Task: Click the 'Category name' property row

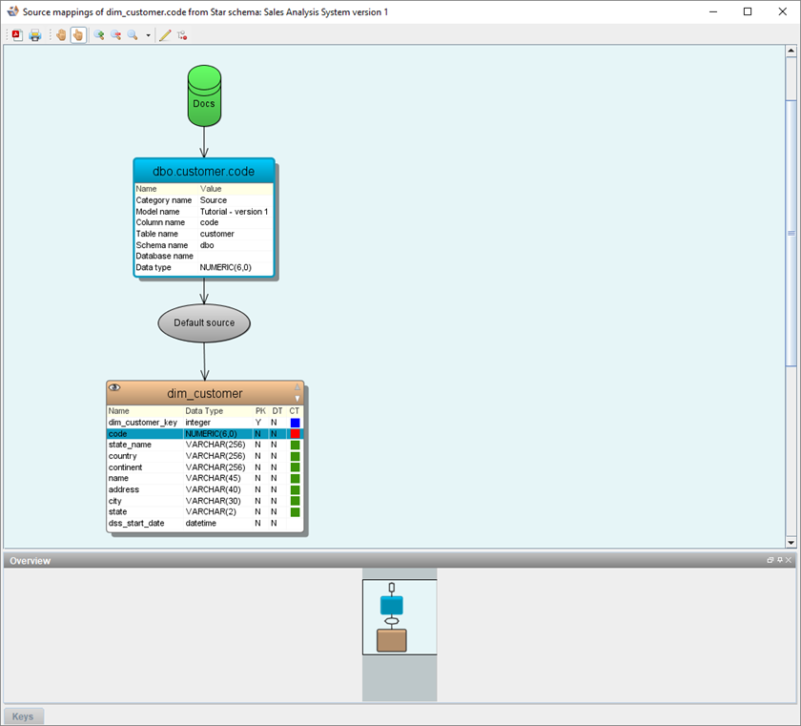Action: point(204,200)
